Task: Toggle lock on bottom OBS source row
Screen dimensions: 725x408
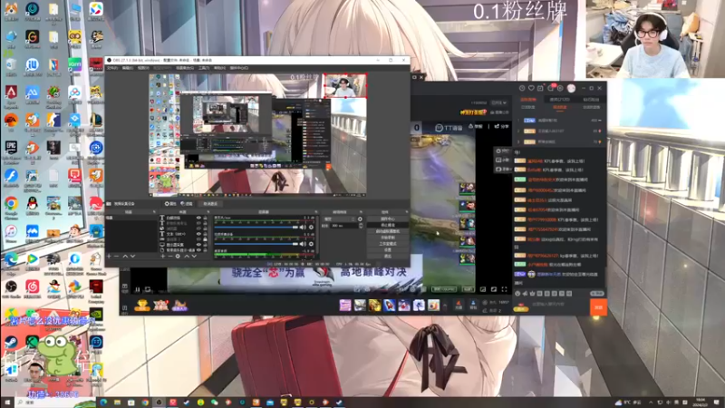Action: tap(206, 250)
